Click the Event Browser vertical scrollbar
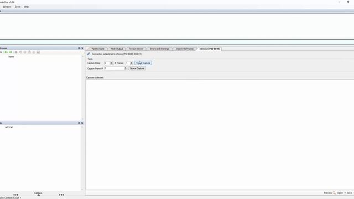This screenshot has width=354, height=199. point(82,87)
